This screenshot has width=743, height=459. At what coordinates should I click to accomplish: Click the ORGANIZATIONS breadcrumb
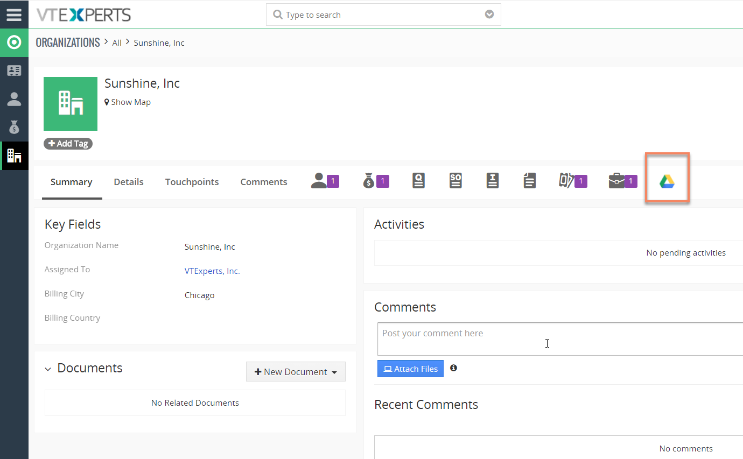click(x=68, y=43)
